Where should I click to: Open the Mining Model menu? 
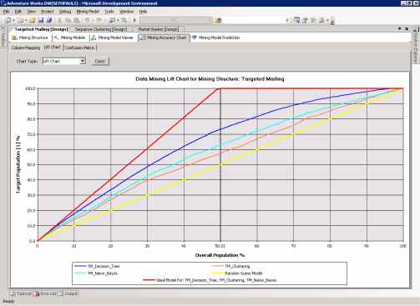pyautogui.click(x=88, y=12)
